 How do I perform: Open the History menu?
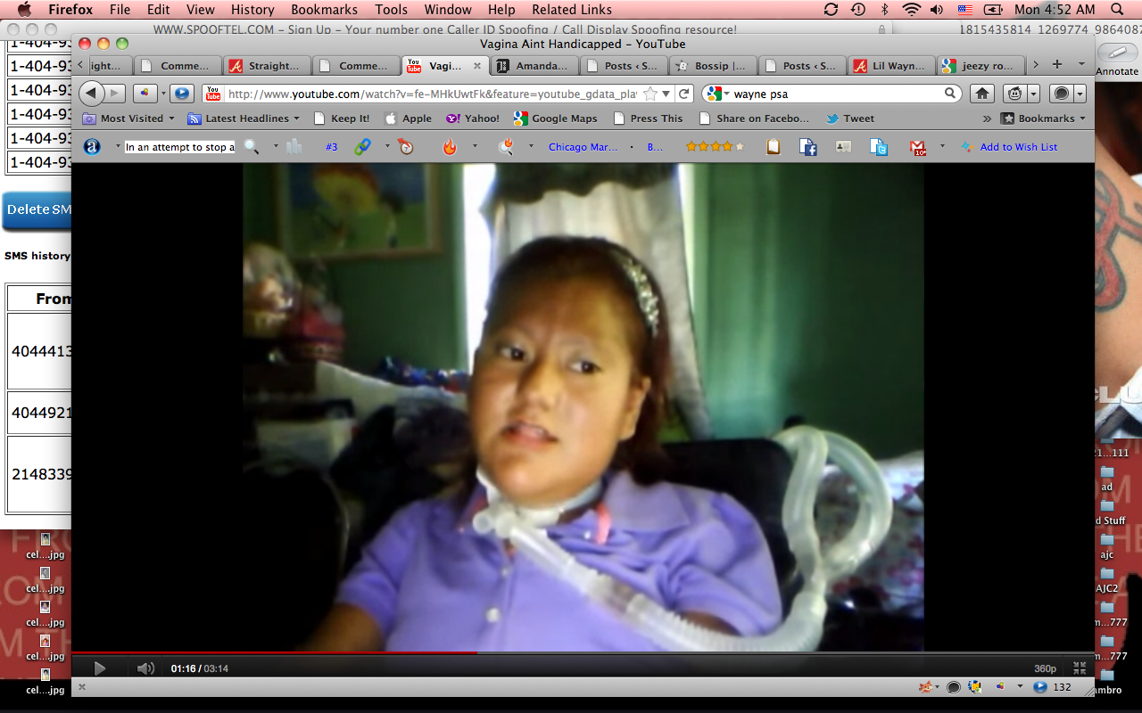tap(252, 10)
